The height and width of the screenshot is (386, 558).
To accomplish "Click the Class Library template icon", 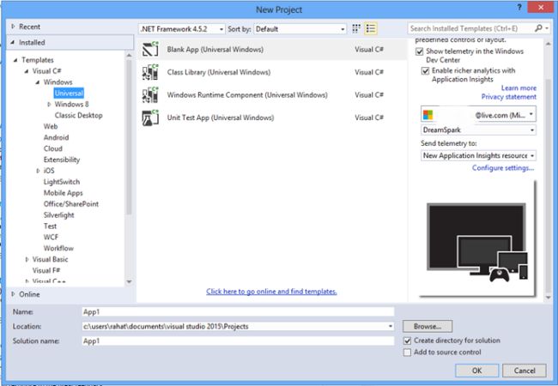I will tap(150, 72).
